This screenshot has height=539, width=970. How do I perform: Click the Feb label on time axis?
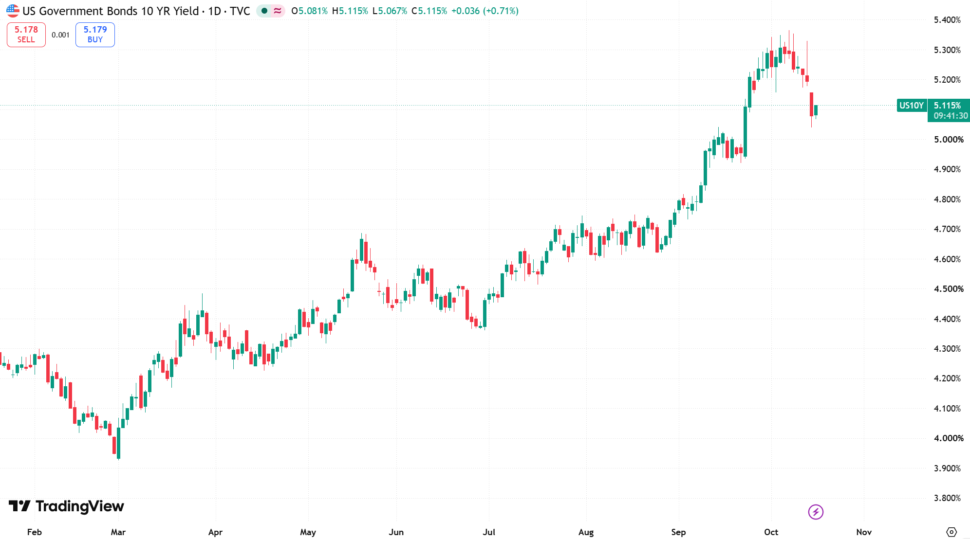35,532
